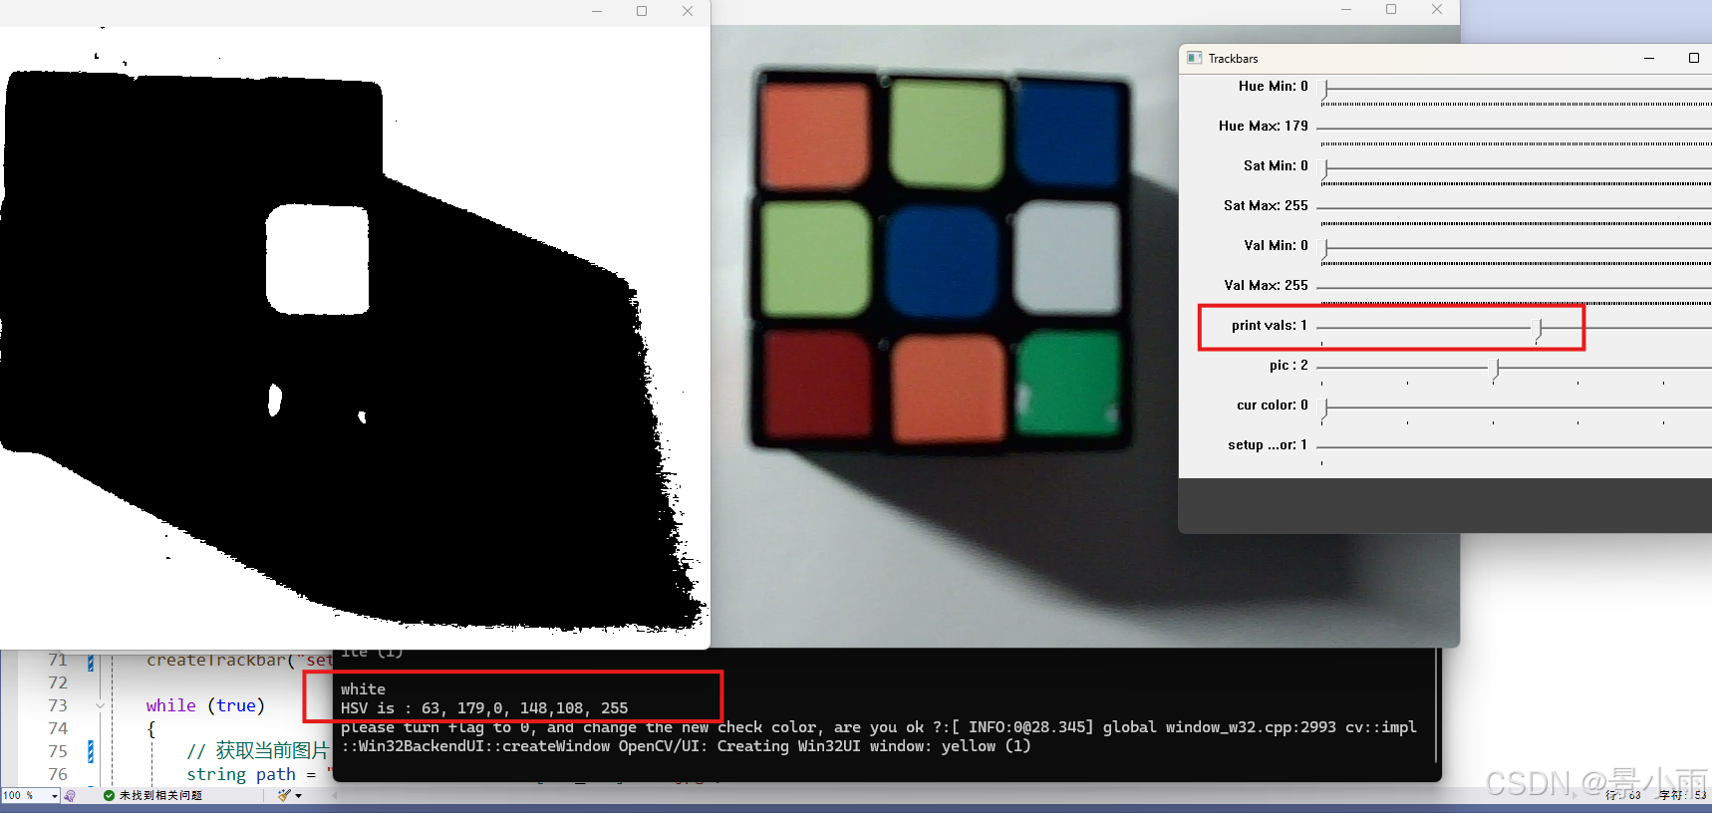Open the code cleanup broom icon
The width and height of the screenshot is (1712, 813).
pos(284,795)
